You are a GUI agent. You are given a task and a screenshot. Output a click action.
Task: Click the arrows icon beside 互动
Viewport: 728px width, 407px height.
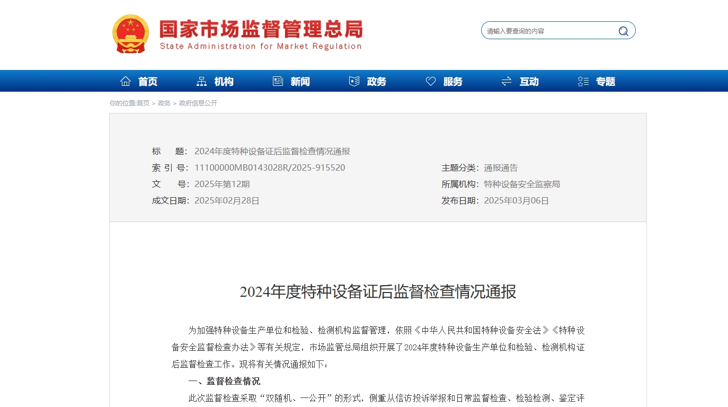click(x=507, y=81)
